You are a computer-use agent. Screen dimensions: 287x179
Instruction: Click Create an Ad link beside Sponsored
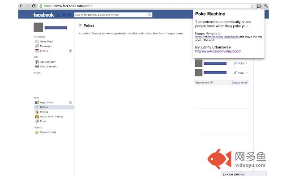(x=240, y=82)
